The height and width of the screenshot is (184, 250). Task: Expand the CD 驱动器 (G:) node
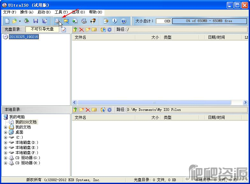6,158
